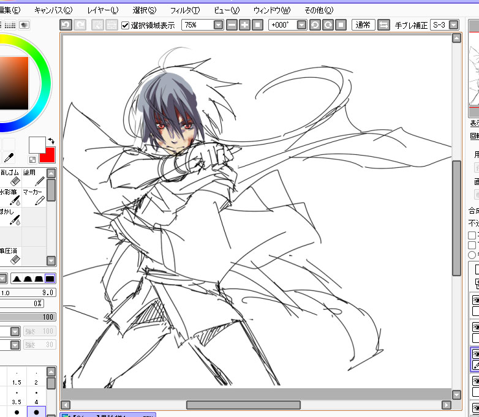Toggle transparent color checkered icon
479x417 pixels.
32,159
